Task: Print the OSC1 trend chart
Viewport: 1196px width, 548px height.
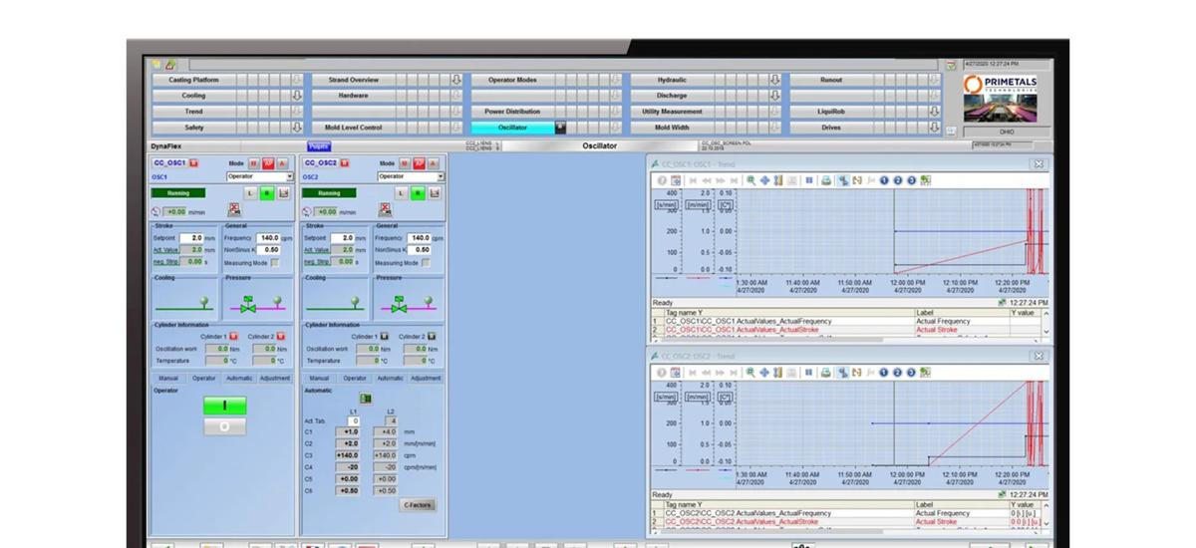Action: pyautogui.click(x=826, y=180)
